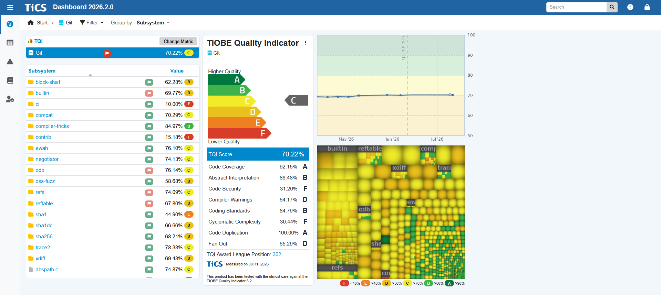Viewport: 661px width, 295px height.
Task: Click green flag icon for sha1
Action: click(x=149, y=215)
